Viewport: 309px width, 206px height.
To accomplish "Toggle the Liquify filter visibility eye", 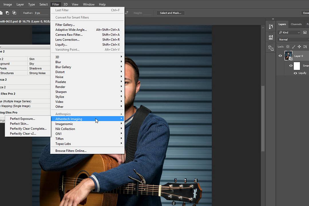I will [296, 73].
